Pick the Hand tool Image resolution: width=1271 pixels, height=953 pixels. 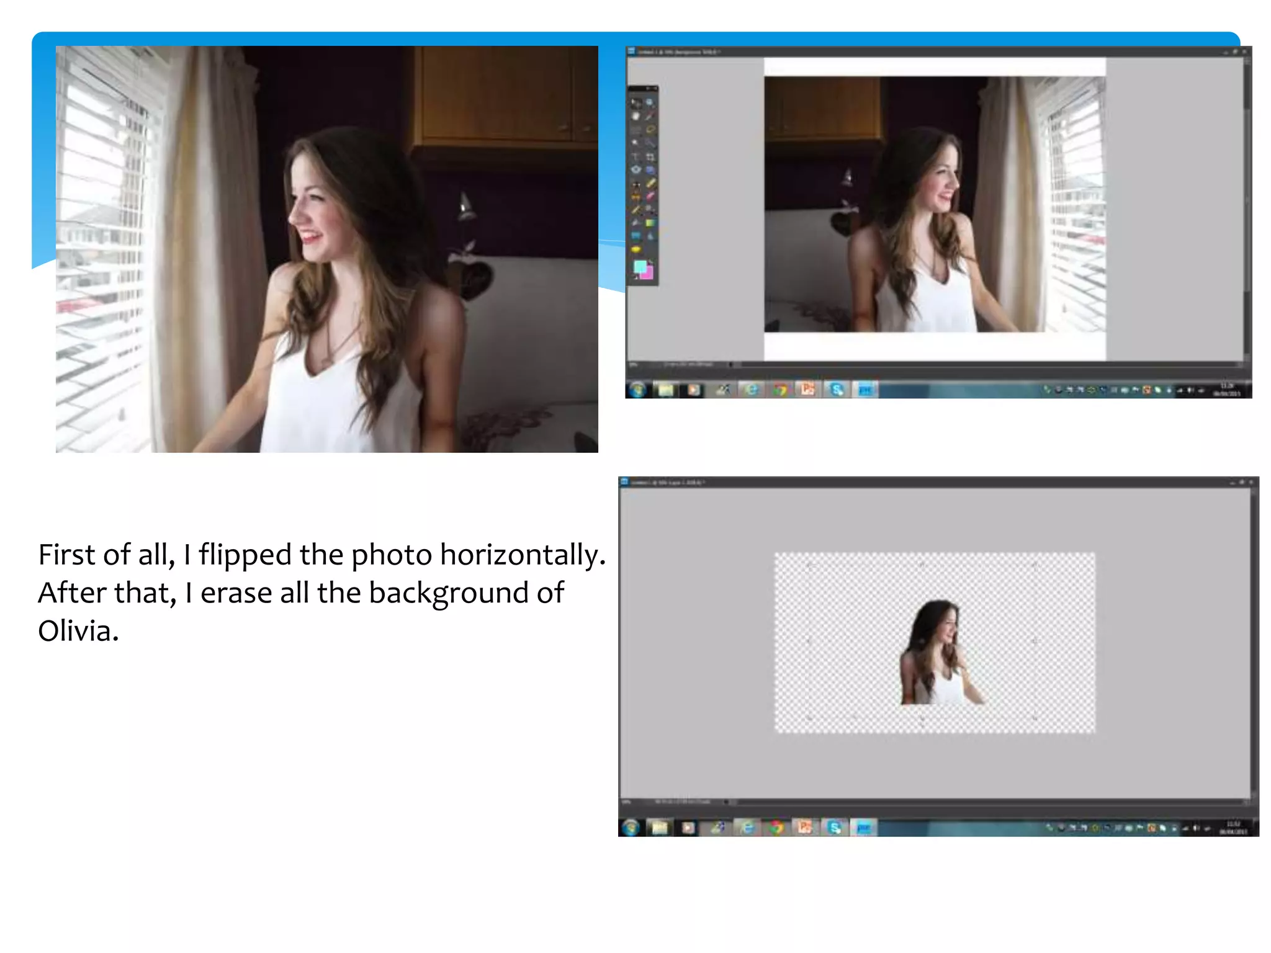click(635, 116)
